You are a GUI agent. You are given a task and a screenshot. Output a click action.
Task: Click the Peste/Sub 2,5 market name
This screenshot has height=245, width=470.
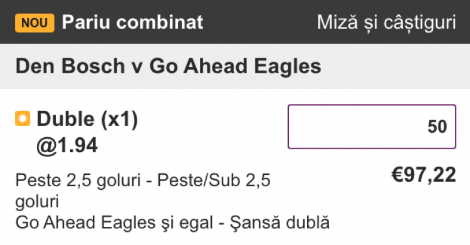(x=214, y=180)
